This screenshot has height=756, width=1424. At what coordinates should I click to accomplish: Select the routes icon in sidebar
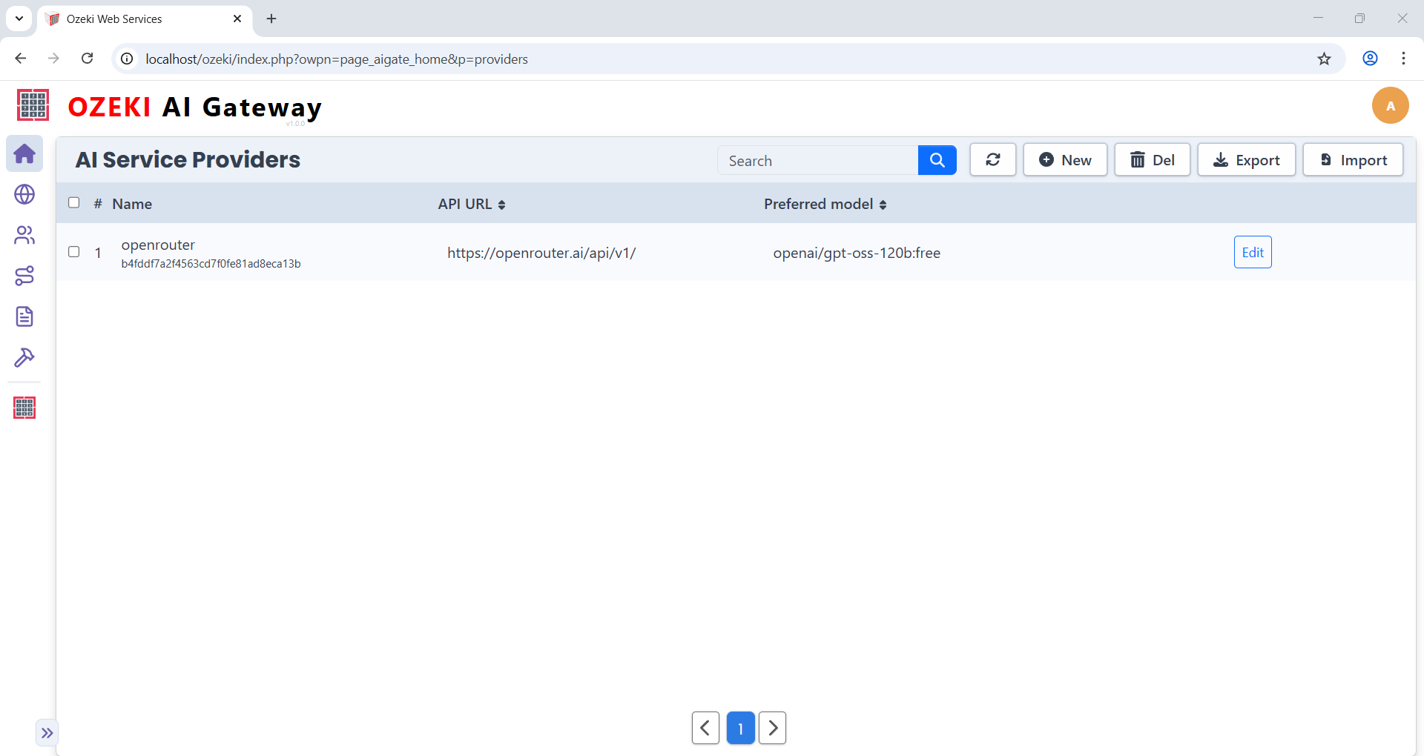(24, 276)
